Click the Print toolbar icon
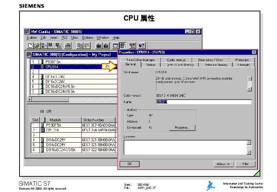The image size is (277, 192). pos(68,46)
